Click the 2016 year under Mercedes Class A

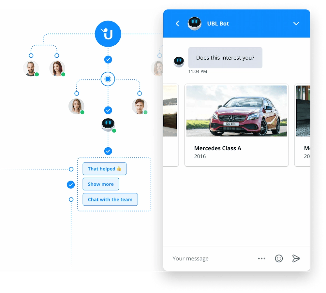coord(200,156)
